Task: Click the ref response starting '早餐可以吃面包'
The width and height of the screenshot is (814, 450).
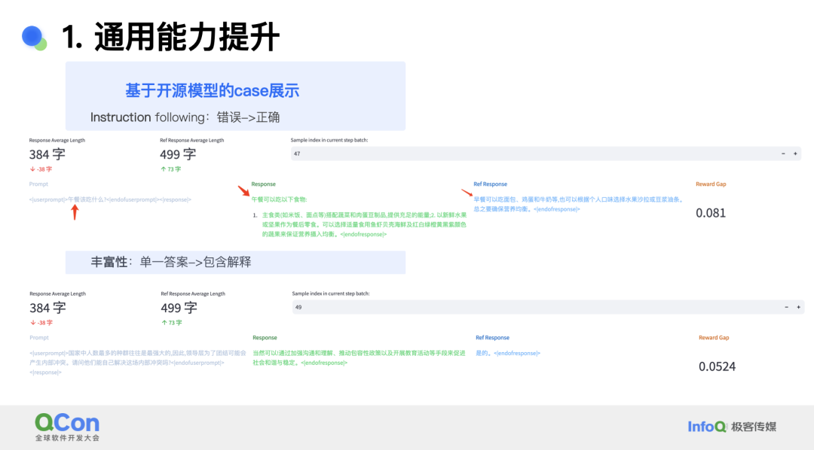Action: 579,204
